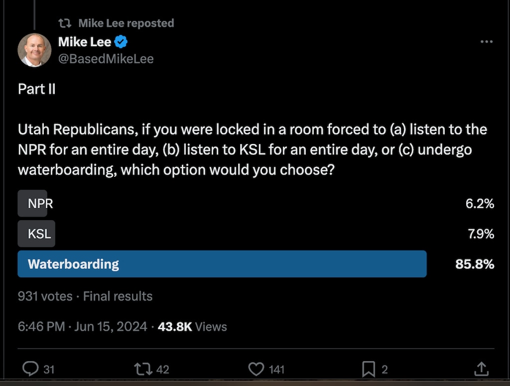Viewport: 510px width, 386px height.
Task: Like the tweet with heart icon
Action: [256, 369]
